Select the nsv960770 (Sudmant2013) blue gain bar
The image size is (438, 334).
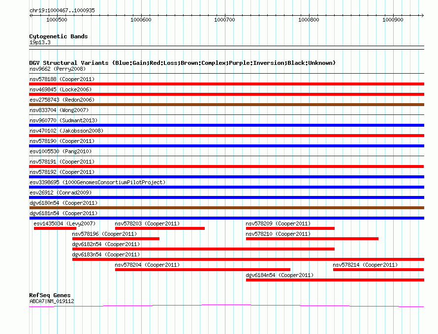coord(226,125)
